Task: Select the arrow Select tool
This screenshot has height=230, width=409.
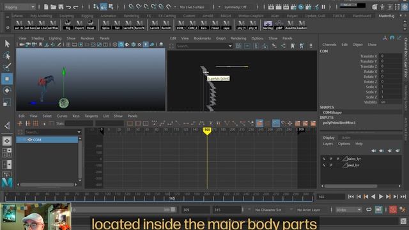Action: tap(7, 43)
